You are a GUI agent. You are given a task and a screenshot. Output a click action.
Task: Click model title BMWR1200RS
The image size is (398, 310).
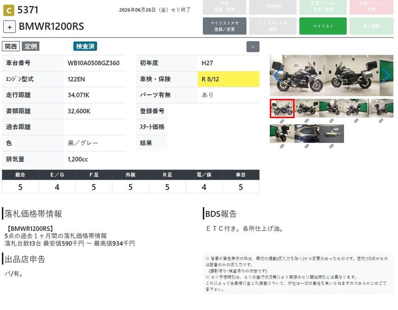pyautogui.click(x=51, y=26)
